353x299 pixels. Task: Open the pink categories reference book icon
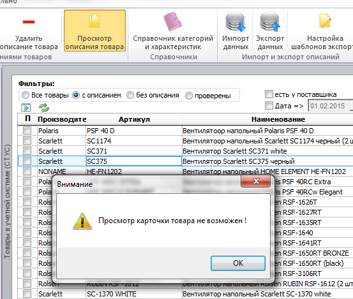[x=173, y=22]
